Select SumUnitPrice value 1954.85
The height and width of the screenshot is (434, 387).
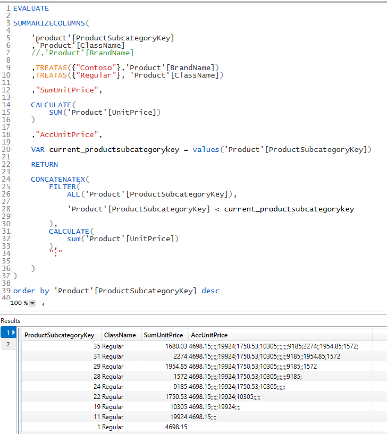point(165,367)
